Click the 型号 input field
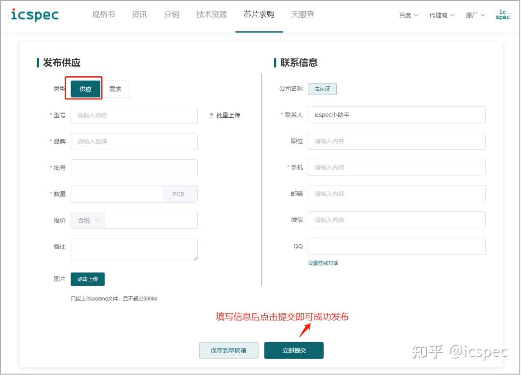The height and width of the screenshot is (375, 521). (x=134, y=115)
